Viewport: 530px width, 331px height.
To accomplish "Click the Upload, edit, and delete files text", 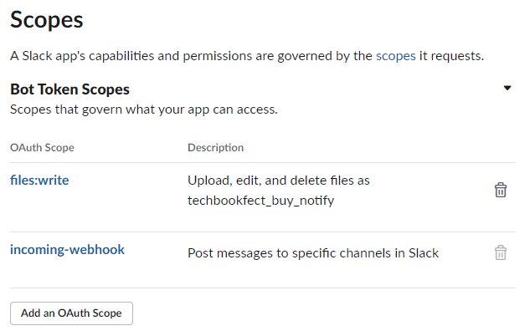I will point(266,181).
